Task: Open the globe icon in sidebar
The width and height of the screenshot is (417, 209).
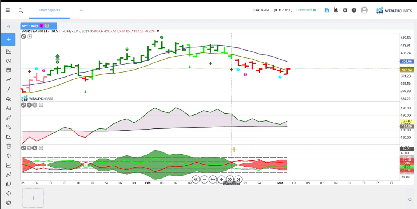Action: 8,203
